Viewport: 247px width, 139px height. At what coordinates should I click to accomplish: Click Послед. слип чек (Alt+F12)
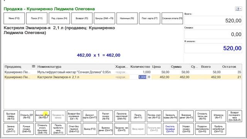pyautogui.click(x=154, y=116)
